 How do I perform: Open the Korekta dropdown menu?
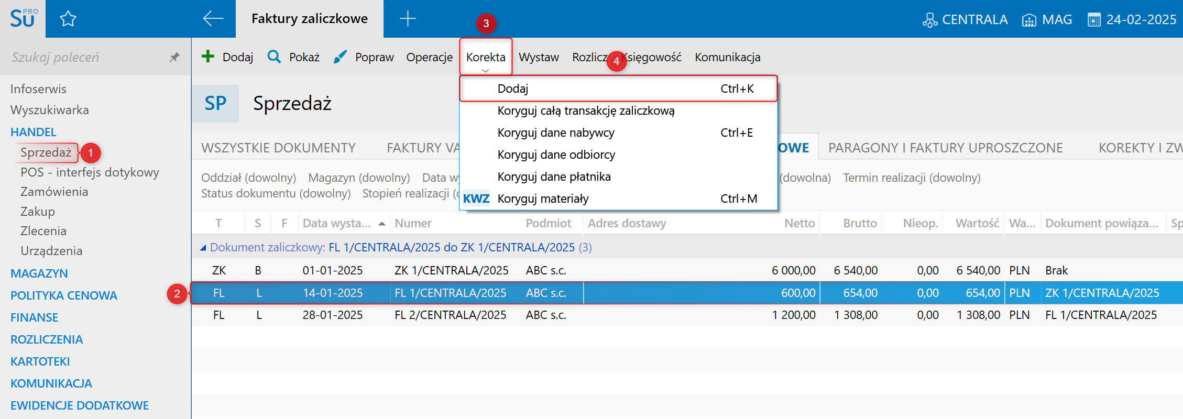point(486,57)
